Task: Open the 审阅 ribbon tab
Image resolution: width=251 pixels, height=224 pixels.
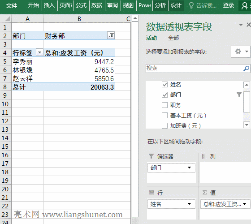Action: (x=113, y=5)
